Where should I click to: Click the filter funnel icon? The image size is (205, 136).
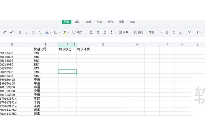pos(189,32)
